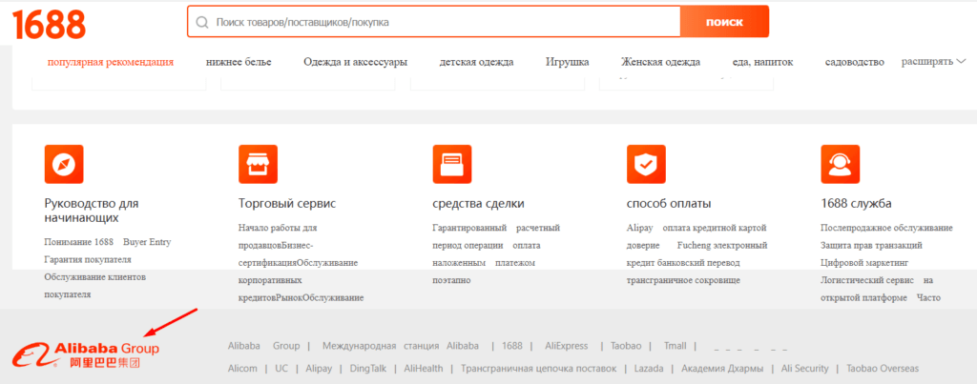Click the transaction tools wallet icon
The image size is (977, 384).
[452, 164]
